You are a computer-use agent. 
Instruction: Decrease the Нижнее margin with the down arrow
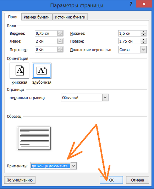point(143,35)
